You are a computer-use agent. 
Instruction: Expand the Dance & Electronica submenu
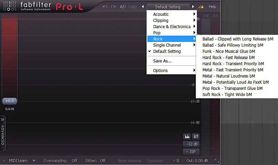(x=172, y=26)
